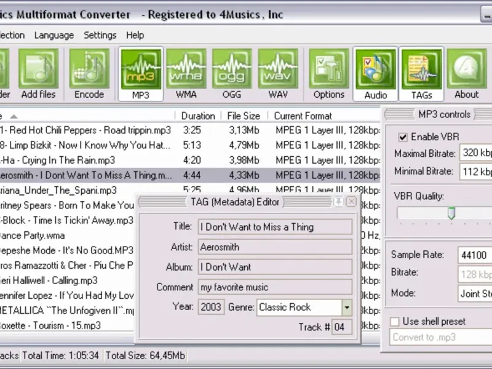Select METALLICA The Unfogiven II row
The width and height of the screenshot is (492, 369).
click(x=67, y=311)
